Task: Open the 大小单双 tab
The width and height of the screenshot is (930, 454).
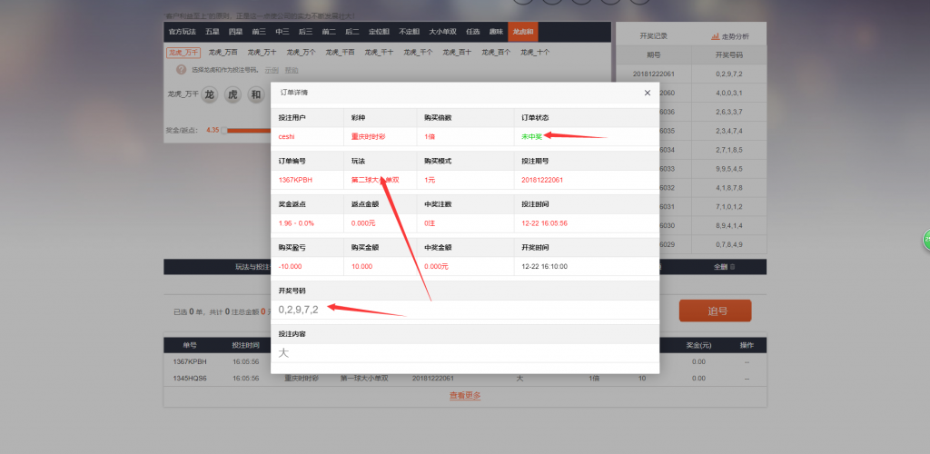Action: point(441,32)
